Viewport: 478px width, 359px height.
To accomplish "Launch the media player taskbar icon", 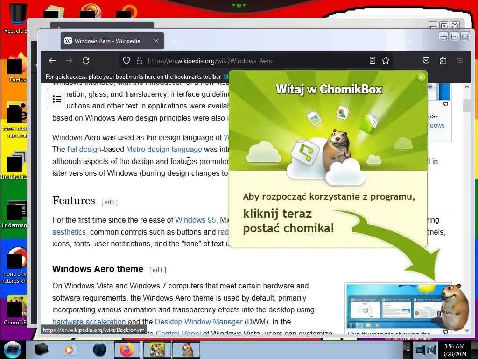I will pyautogui.click(x=69, y=350).
